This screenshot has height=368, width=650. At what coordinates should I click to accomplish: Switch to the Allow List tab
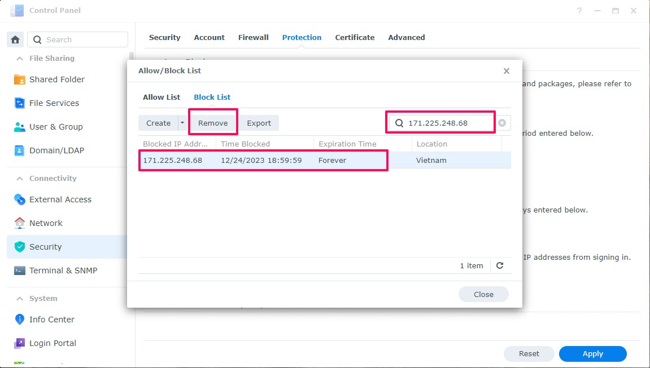point(162,97)
